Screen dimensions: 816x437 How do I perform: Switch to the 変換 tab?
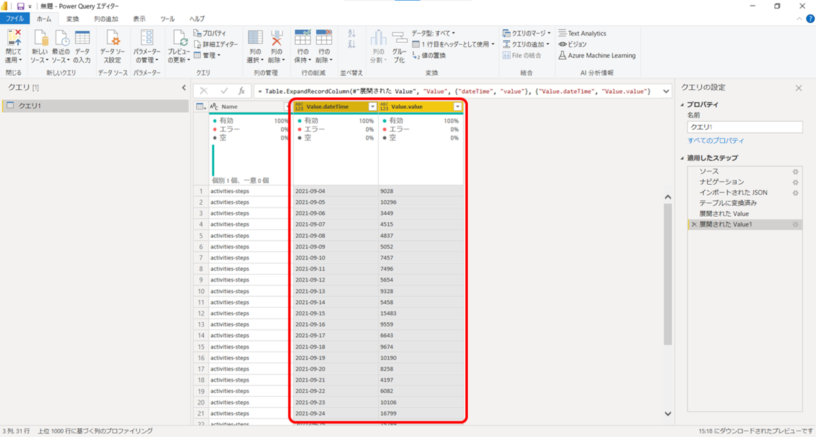pyautogui.click(x=73, y=18)
